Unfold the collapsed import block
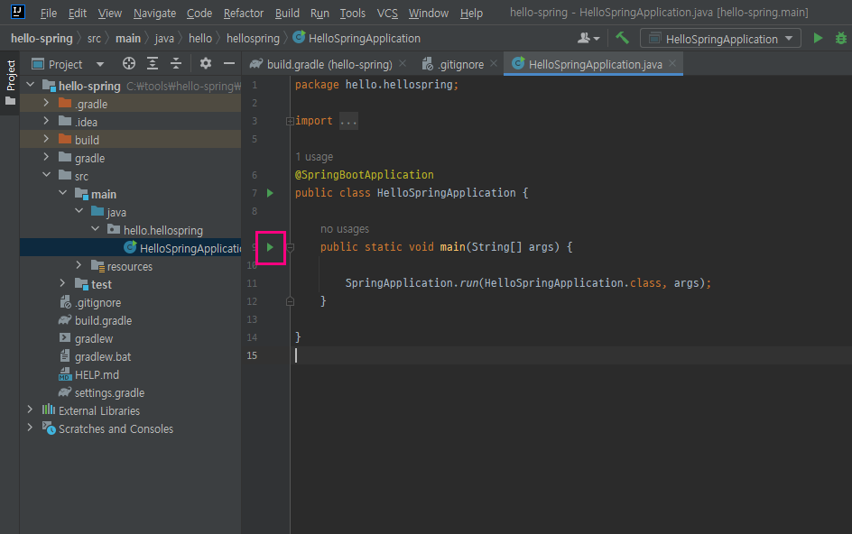Image resolution: width=852 pixels, height=534 pixels. 290,121
